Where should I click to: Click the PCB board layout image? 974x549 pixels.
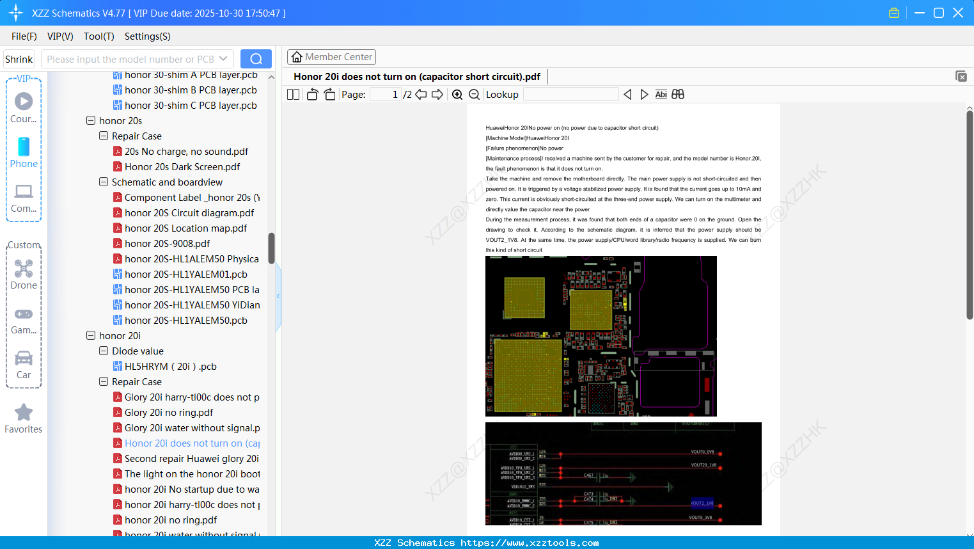point(601,337)
